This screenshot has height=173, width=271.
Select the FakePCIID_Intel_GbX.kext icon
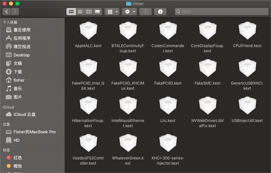point(88,68)
